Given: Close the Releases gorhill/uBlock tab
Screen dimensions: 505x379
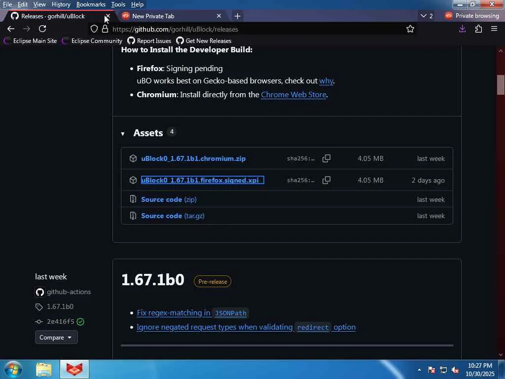Looking at the screenshot, I should coord(108,16).
